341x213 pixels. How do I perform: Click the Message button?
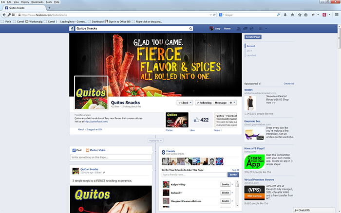click(x=221, y=103)
